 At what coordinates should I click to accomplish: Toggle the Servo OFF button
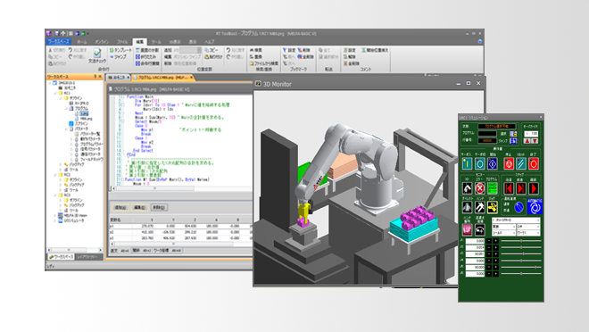click(x=480, y=163)
